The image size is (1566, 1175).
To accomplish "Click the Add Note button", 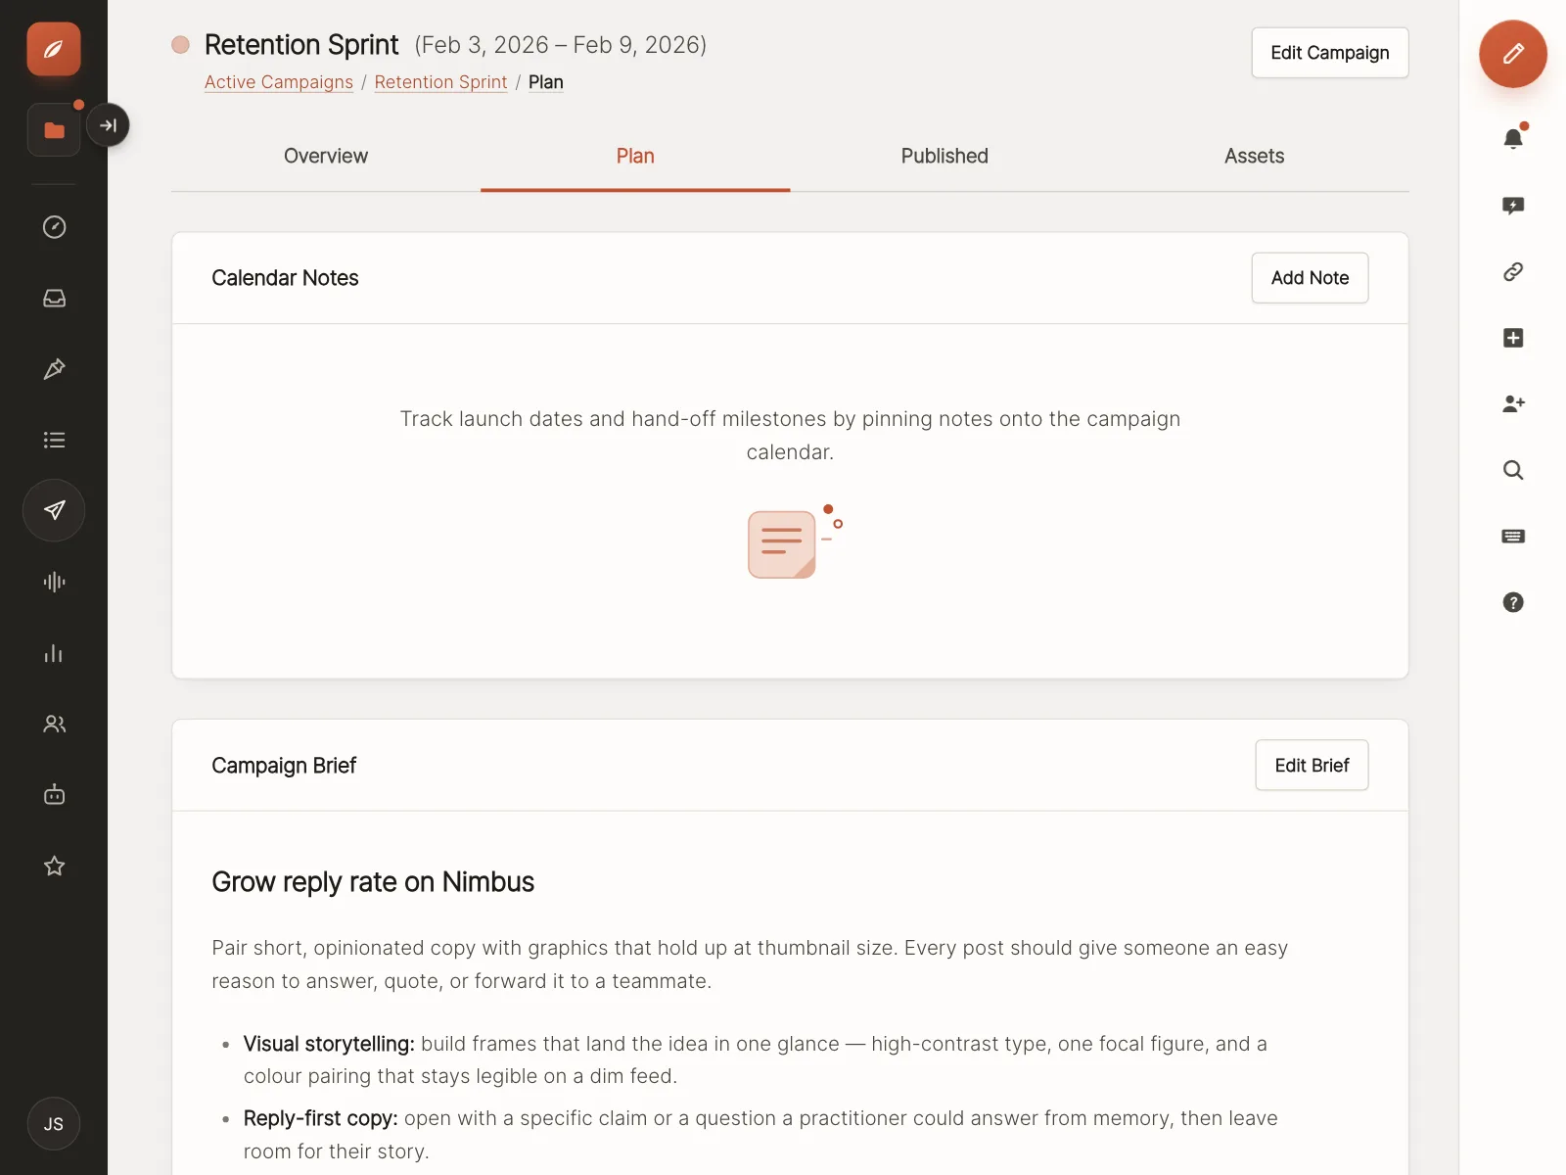I will point(1310,278).
